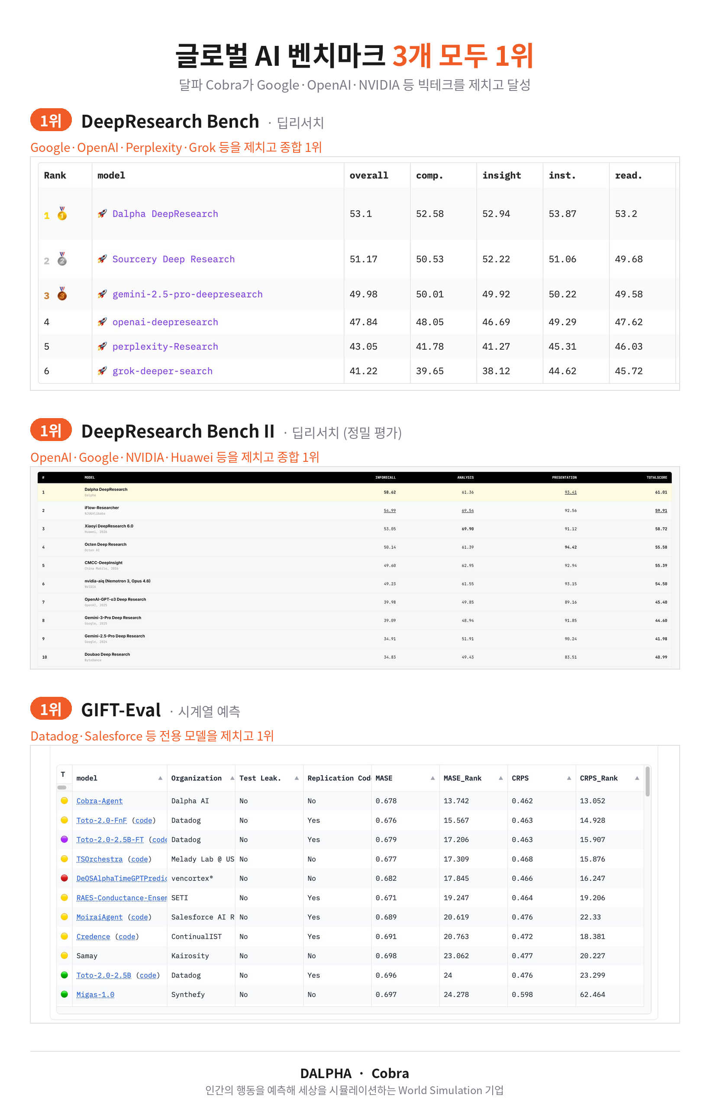Click the 61.01 total score of Dalpha DeepResearch

click(661, 492)
